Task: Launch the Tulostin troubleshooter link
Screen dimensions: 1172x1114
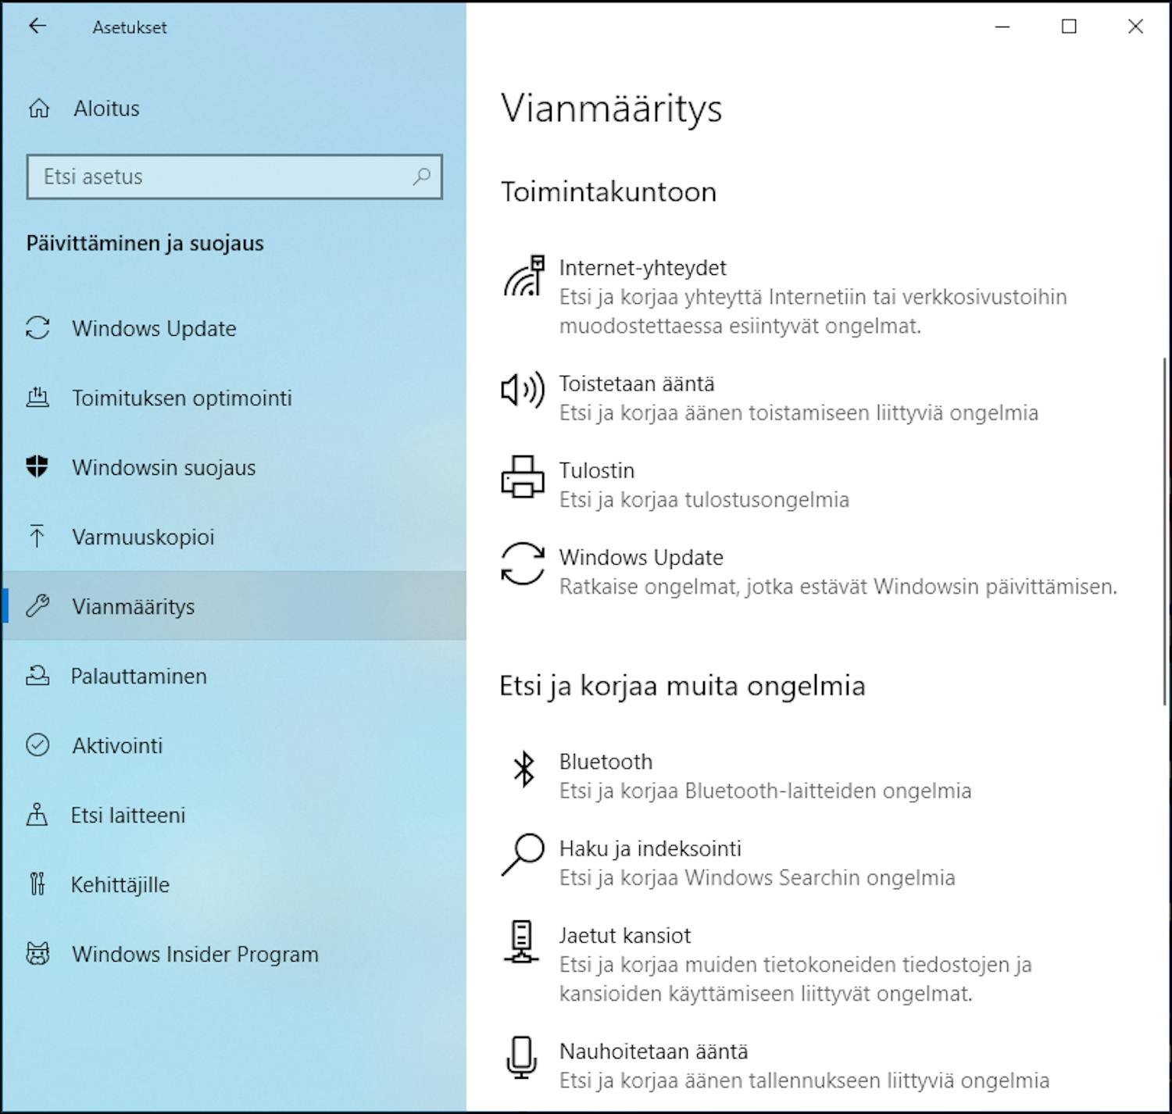Action: pos(597,470)
